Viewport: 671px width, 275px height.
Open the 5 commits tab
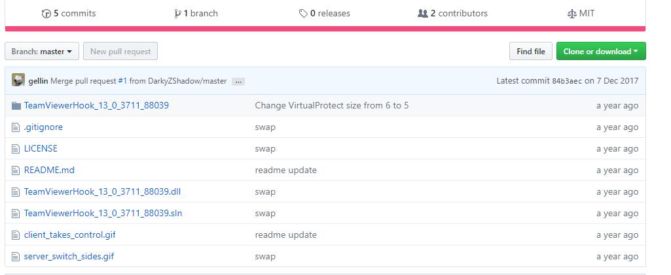click(x=69, y=14)
